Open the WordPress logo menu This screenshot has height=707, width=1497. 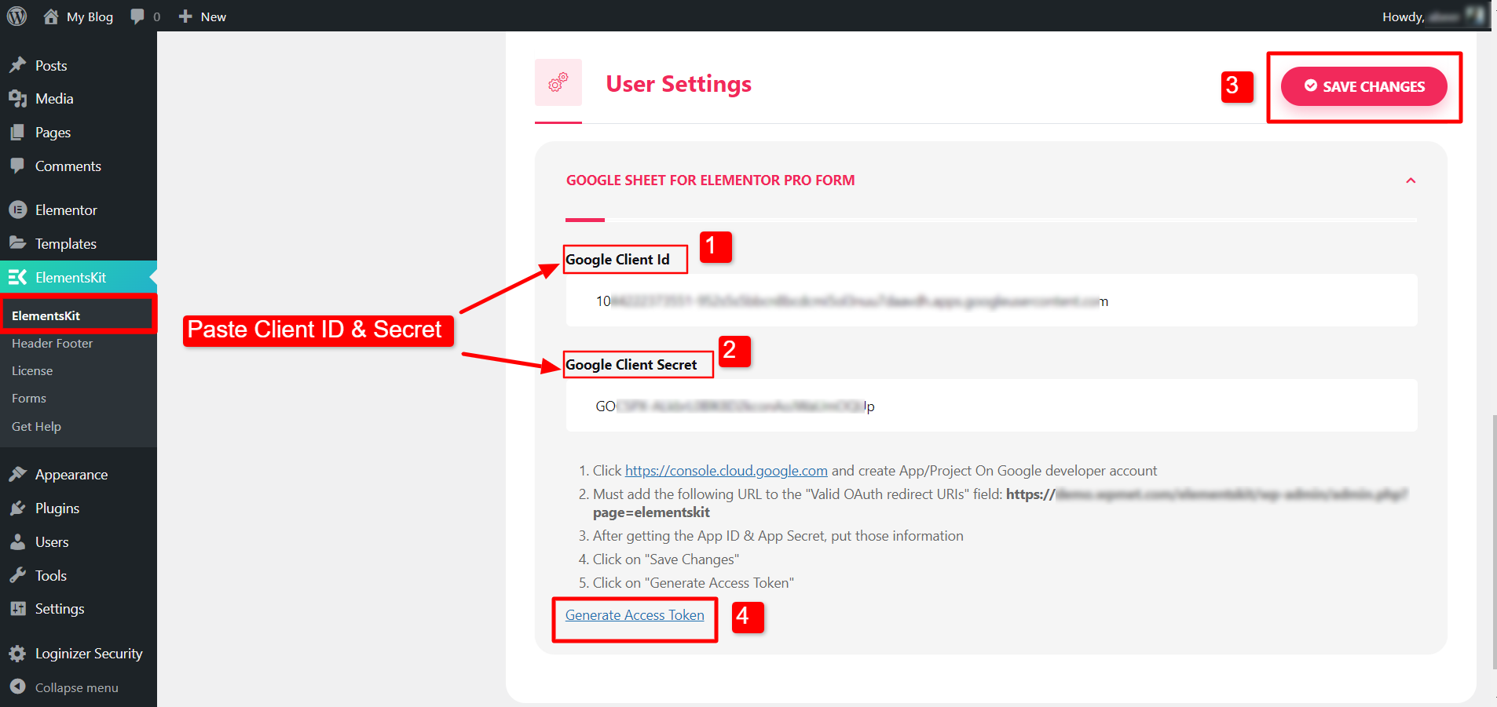[16, 16]
